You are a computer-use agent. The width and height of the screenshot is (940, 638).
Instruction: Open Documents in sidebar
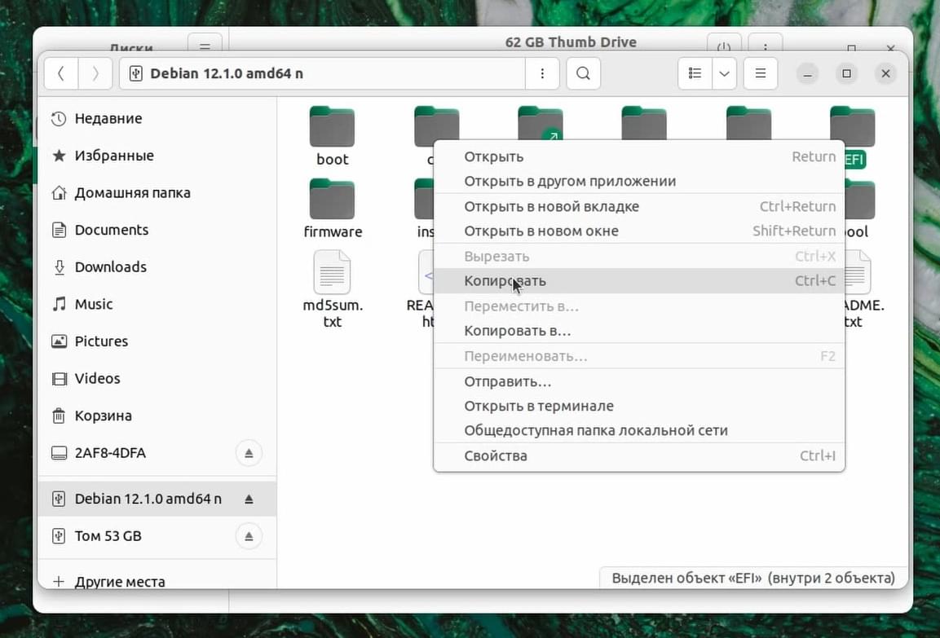click(x=157, y=230)
